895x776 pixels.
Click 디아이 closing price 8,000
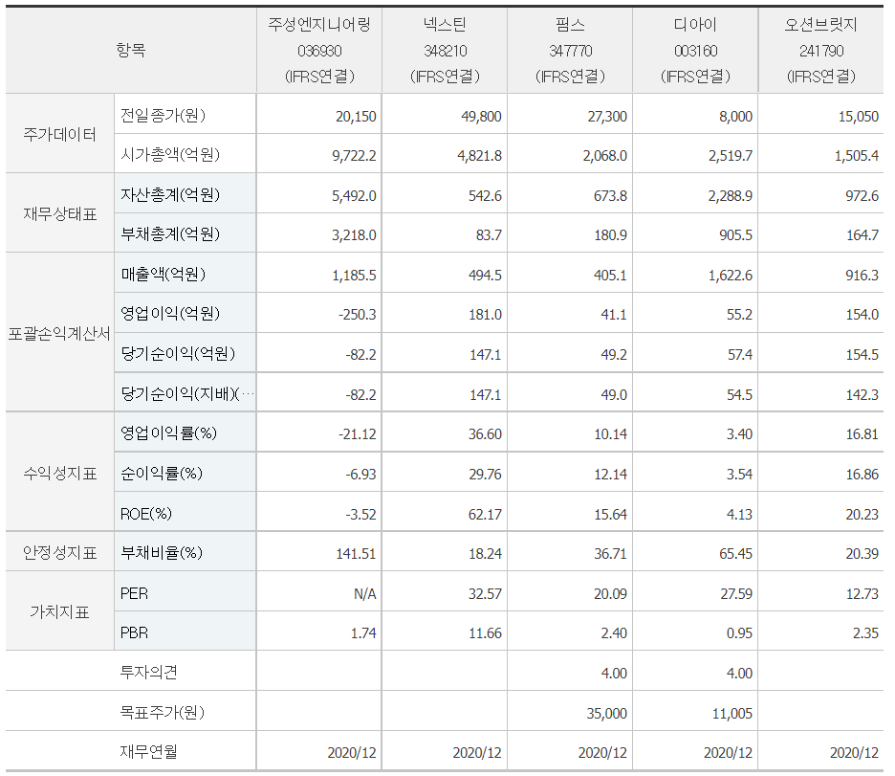735,117
